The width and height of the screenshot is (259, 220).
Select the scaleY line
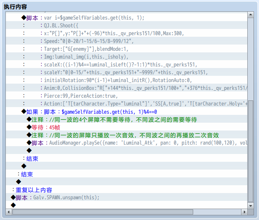pyautogui.click(x=127, y=72)
